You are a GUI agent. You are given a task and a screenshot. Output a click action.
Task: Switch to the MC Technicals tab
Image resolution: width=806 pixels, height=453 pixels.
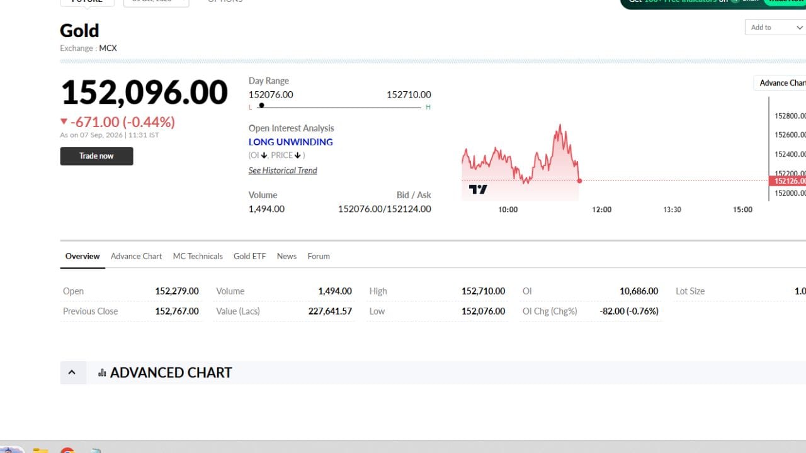(x=198, y=256)
